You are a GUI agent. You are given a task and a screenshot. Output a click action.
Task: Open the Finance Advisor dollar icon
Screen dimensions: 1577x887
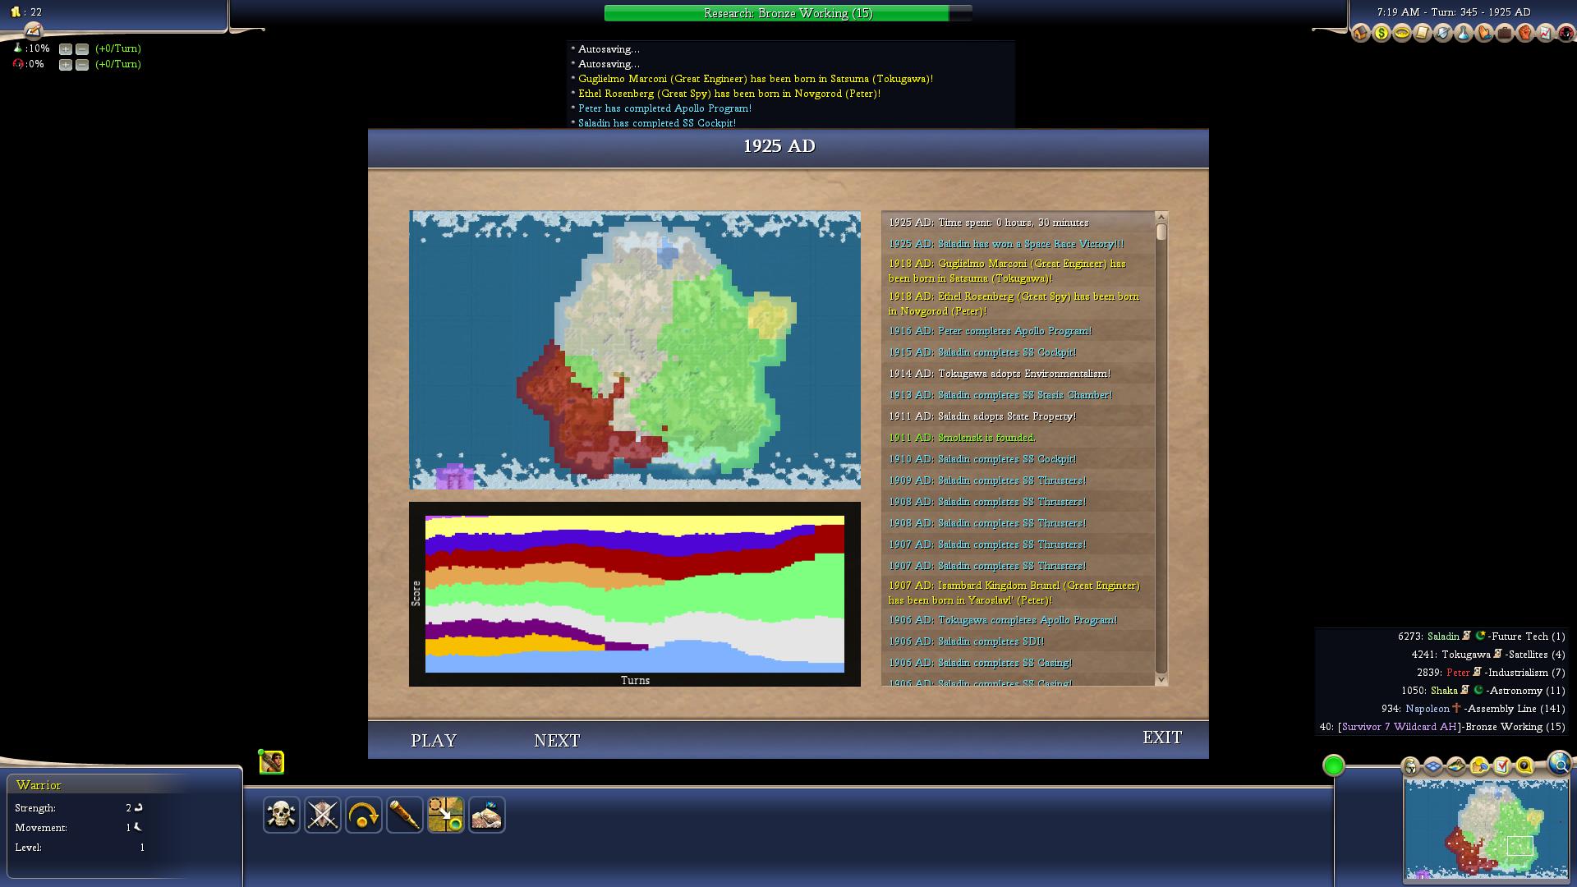pyautogui.click(x=1382, y=33)
